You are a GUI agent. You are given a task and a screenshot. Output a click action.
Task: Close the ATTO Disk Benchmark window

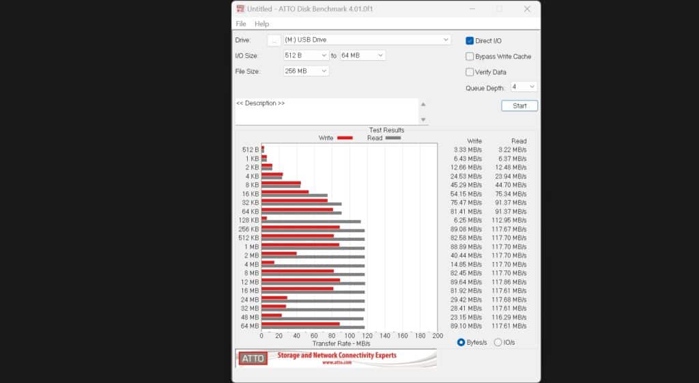527,9
